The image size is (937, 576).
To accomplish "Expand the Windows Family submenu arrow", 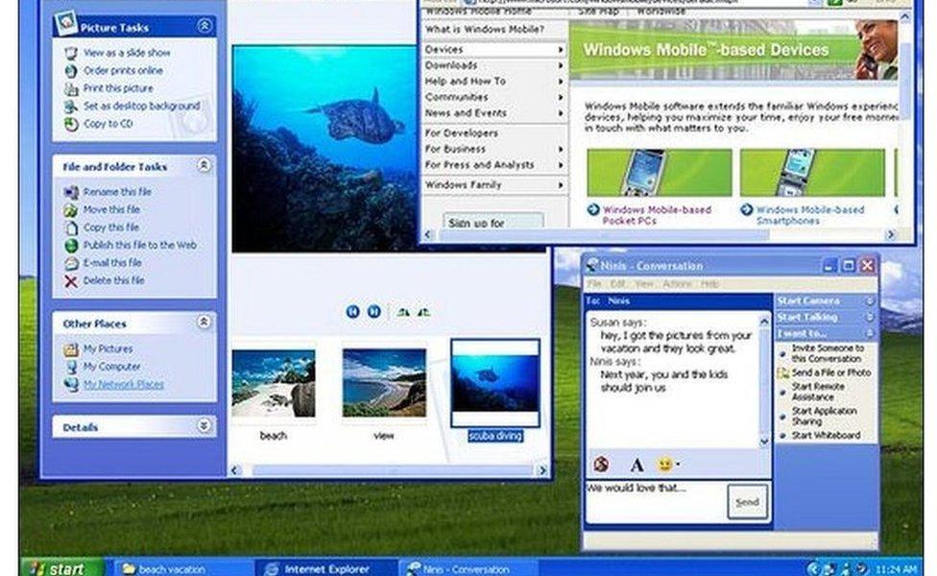I will (x=561, y=185).
